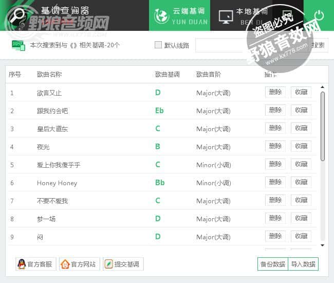The image size is (334, 283).
Task: Select song name 跟我约会吧
Action: point(52,111)
